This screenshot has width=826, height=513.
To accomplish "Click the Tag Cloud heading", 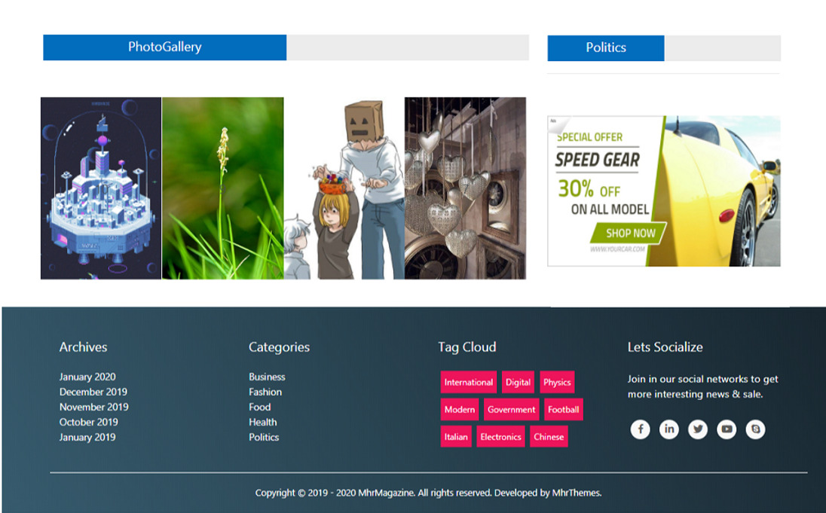I will pos(467,347).
